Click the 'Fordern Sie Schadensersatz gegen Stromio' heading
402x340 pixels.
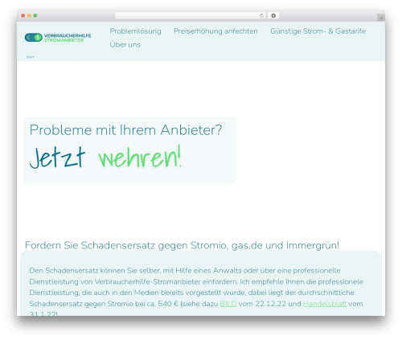click(182, 245)
